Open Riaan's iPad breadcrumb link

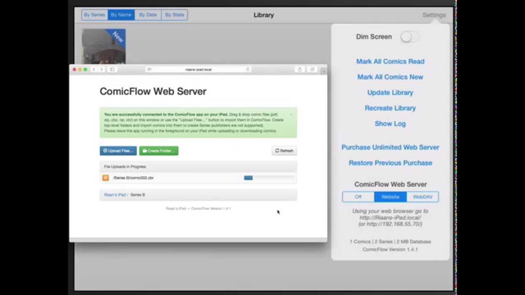coord(115,195)
